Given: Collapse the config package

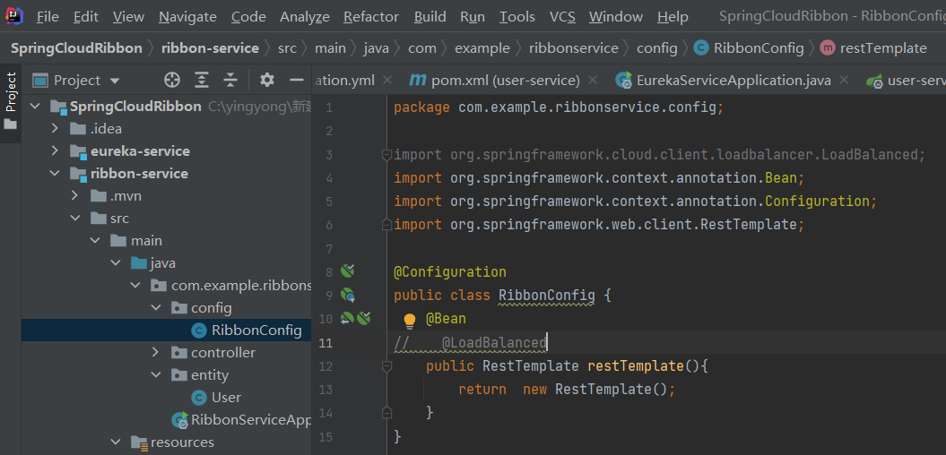Looking at the screenshot, I should point(156,308).
